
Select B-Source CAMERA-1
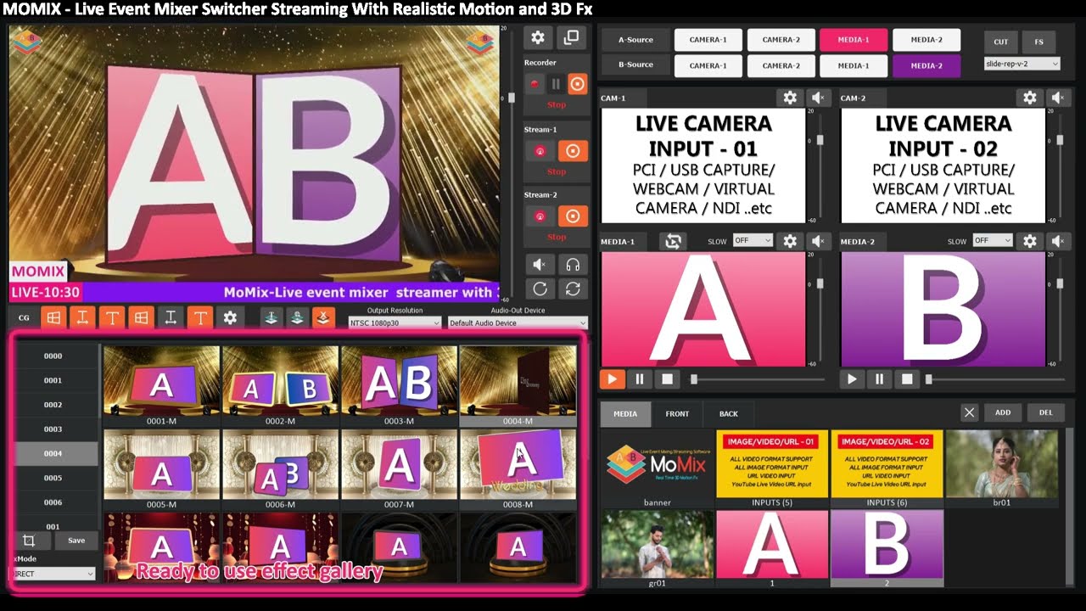tap(708, 65)
